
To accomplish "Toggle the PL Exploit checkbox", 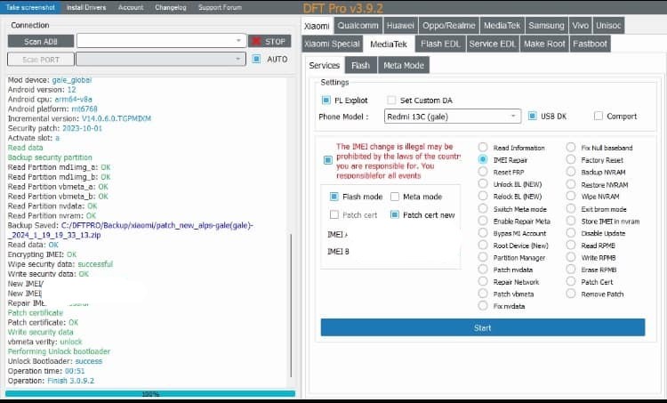I will click(326, 100).
